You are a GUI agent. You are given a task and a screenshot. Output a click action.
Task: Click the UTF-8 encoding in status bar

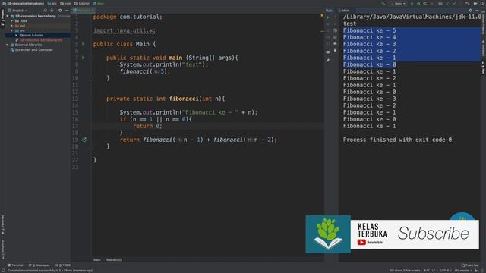(x=445, y=271)
